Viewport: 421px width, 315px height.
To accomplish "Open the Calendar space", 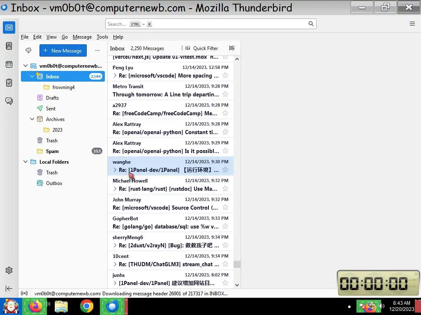I will (x=9, y=64).
